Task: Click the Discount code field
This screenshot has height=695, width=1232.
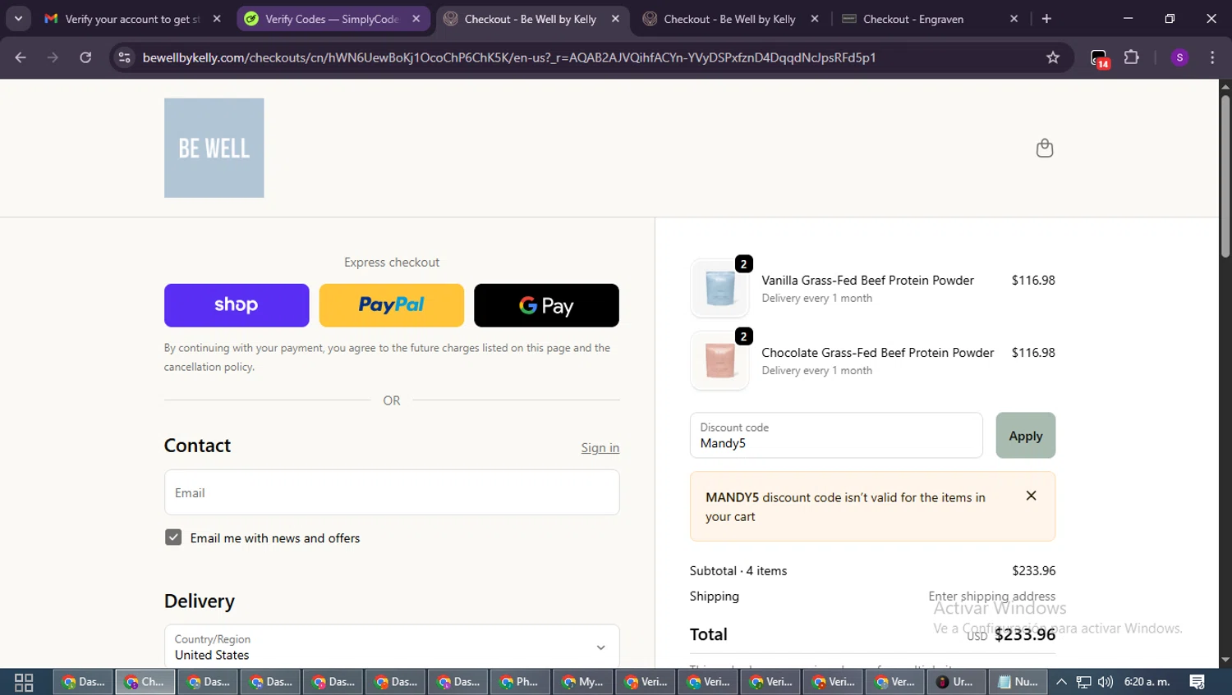Action: pos(836,436)
